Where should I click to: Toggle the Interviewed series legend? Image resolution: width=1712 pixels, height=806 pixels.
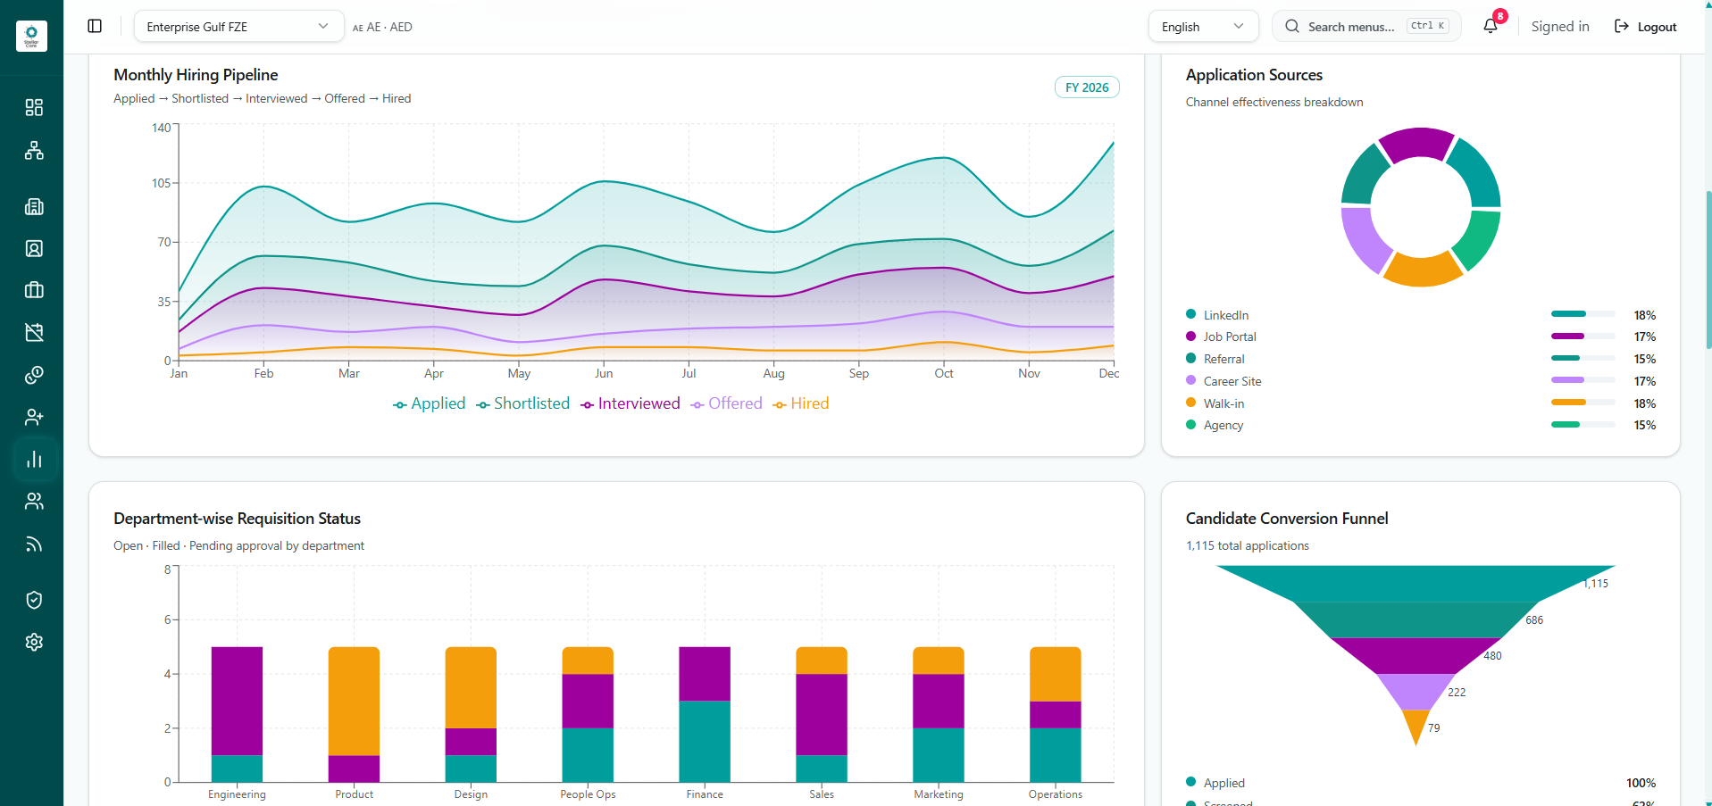click(631, 403)
